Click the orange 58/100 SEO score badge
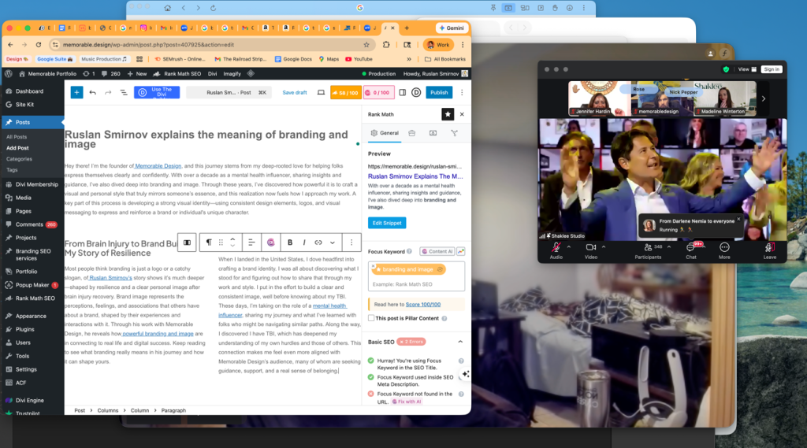 345,92
